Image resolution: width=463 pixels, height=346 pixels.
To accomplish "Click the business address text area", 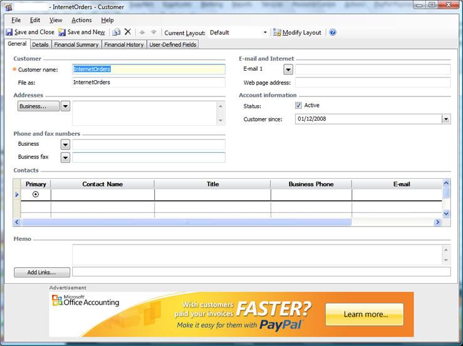I will click(x=145, y=113).
